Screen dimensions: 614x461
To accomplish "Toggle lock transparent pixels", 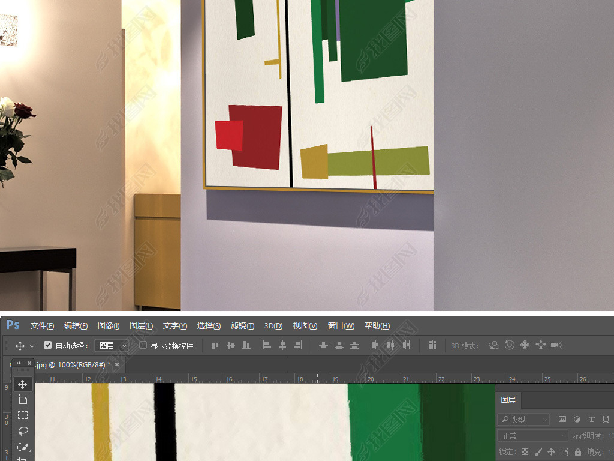I will (525, 452).
